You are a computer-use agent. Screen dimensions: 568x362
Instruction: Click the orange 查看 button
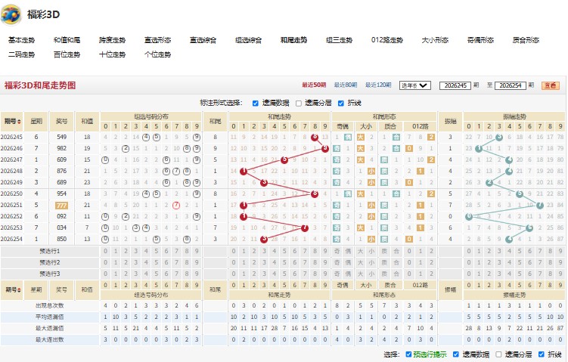click(551, 85)
